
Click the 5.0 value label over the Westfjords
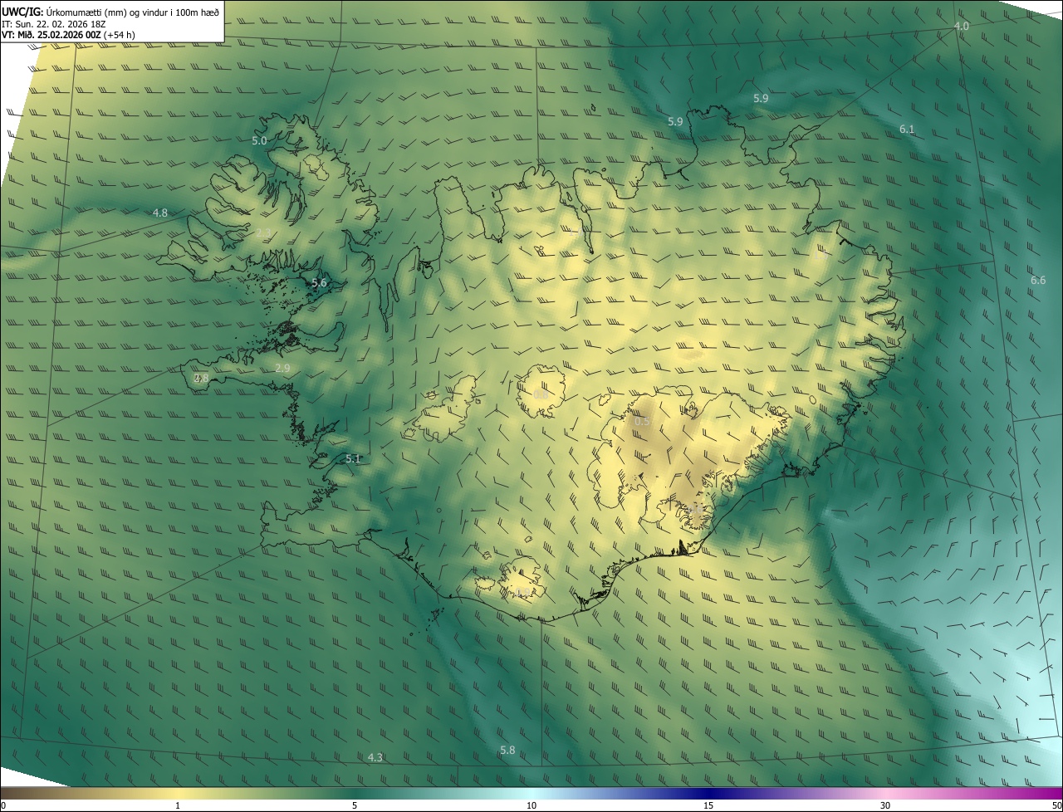[259, 141]
